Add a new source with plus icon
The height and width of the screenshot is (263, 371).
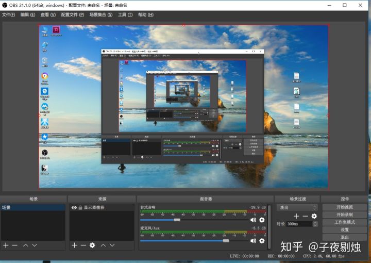[74, 245]
